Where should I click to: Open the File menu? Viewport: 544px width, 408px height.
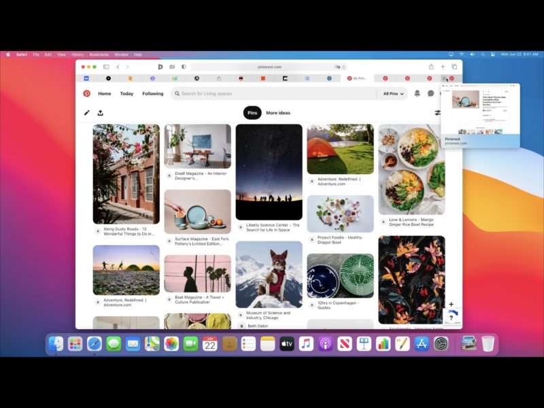pyautogui.click(x=36, y=54)
